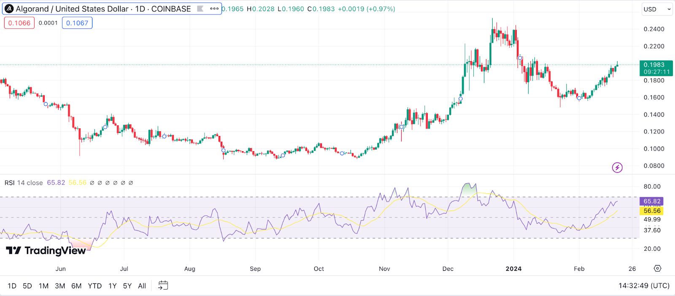Select the 5D time range
Image resolution: width=675 pixels, height=296 pixels.
[27, 286]
